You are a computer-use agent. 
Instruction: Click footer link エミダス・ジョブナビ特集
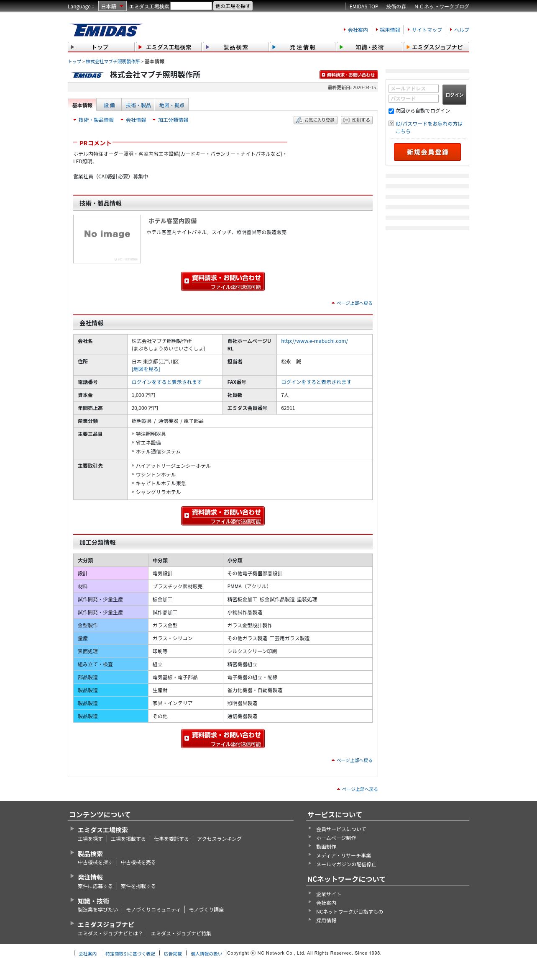(181, 934)
